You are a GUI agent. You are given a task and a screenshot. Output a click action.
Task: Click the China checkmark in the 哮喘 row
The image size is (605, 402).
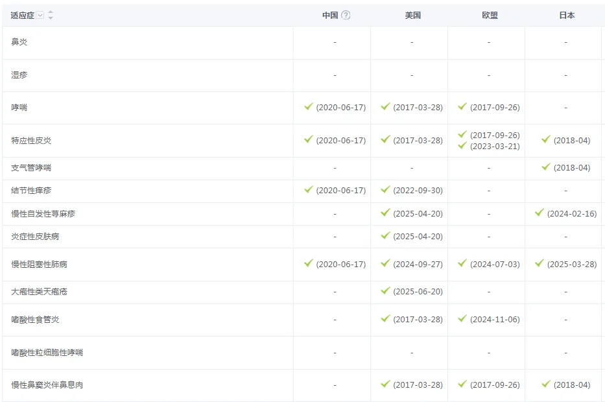point(309,107)
